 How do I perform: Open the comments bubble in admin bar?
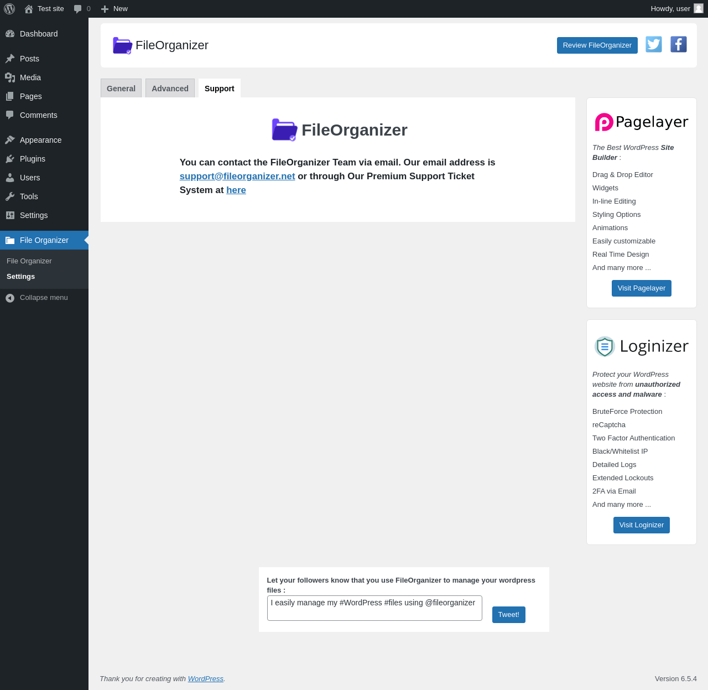click(x=82, y=9)
